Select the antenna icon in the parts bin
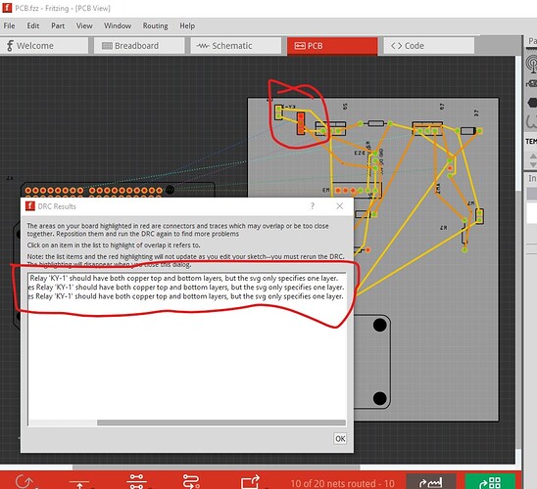 pyautogui.click(x=532, y=64)
